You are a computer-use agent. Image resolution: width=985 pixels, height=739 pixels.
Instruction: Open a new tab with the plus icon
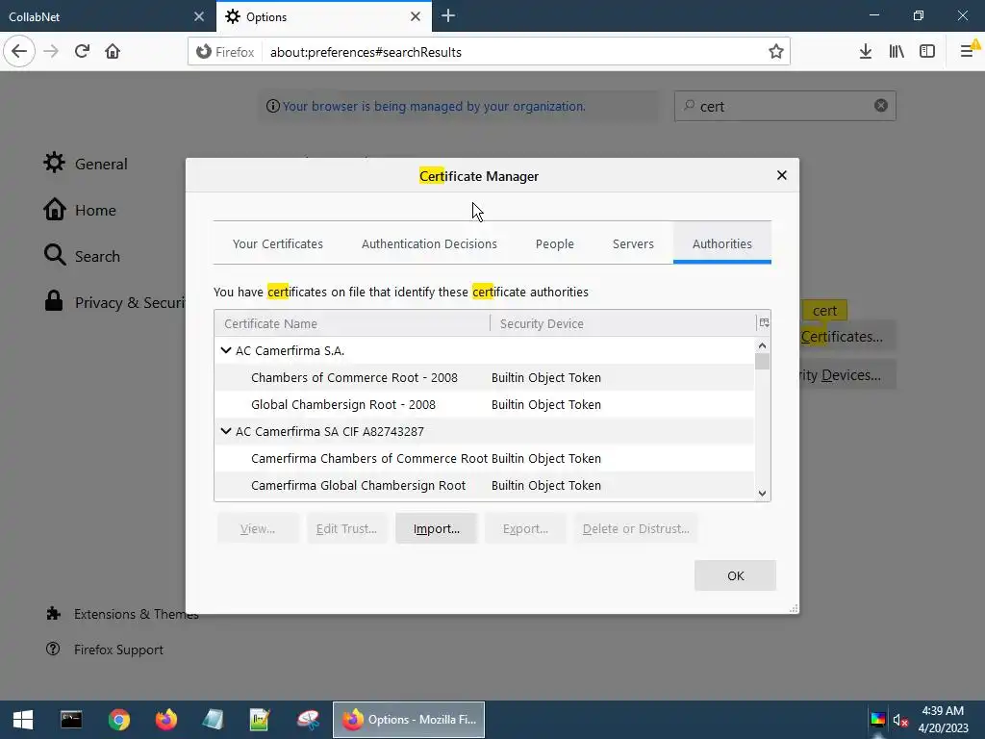pos(448,16)
